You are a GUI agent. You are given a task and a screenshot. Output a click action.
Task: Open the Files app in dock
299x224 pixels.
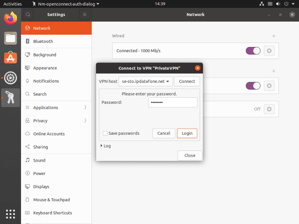[x=10, y=38]
